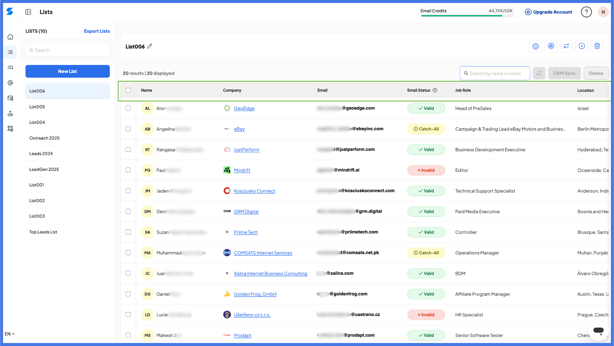Toggle the select-all header checkbox

click(128, 90)
